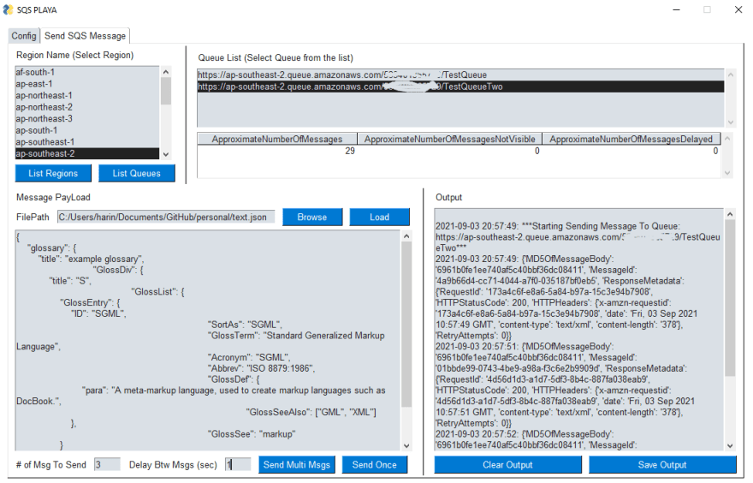Click the List Regions button

click(53, 173)
